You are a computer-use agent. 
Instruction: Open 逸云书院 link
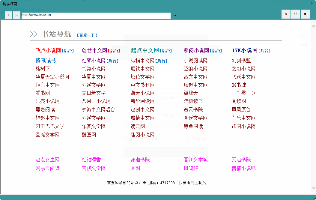pos(193,110)
